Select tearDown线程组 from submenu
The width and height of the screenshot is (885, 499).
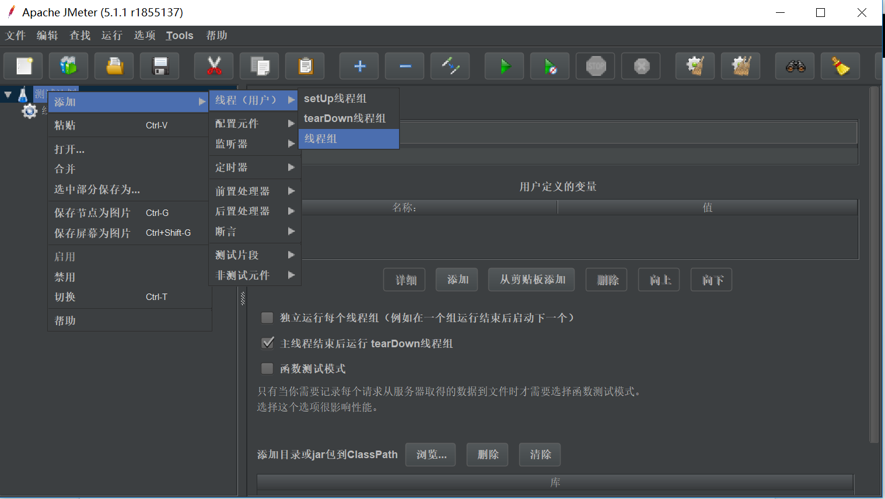(349, 118)
